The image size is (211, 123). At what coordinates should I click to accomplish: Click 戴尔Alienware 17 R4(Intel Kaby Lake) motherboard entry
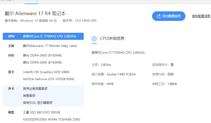(50, 46)
